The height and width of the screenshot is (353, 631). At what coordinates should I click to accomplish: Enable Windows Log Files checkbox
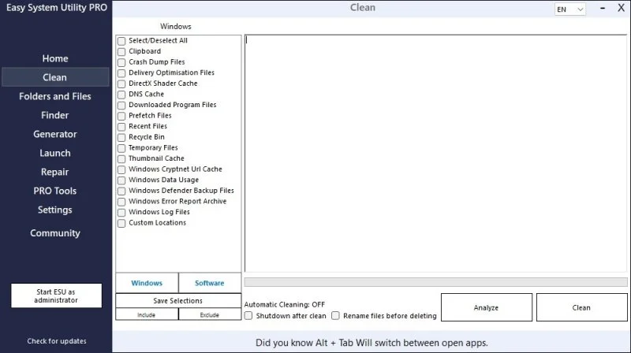[x=121, y=212]
